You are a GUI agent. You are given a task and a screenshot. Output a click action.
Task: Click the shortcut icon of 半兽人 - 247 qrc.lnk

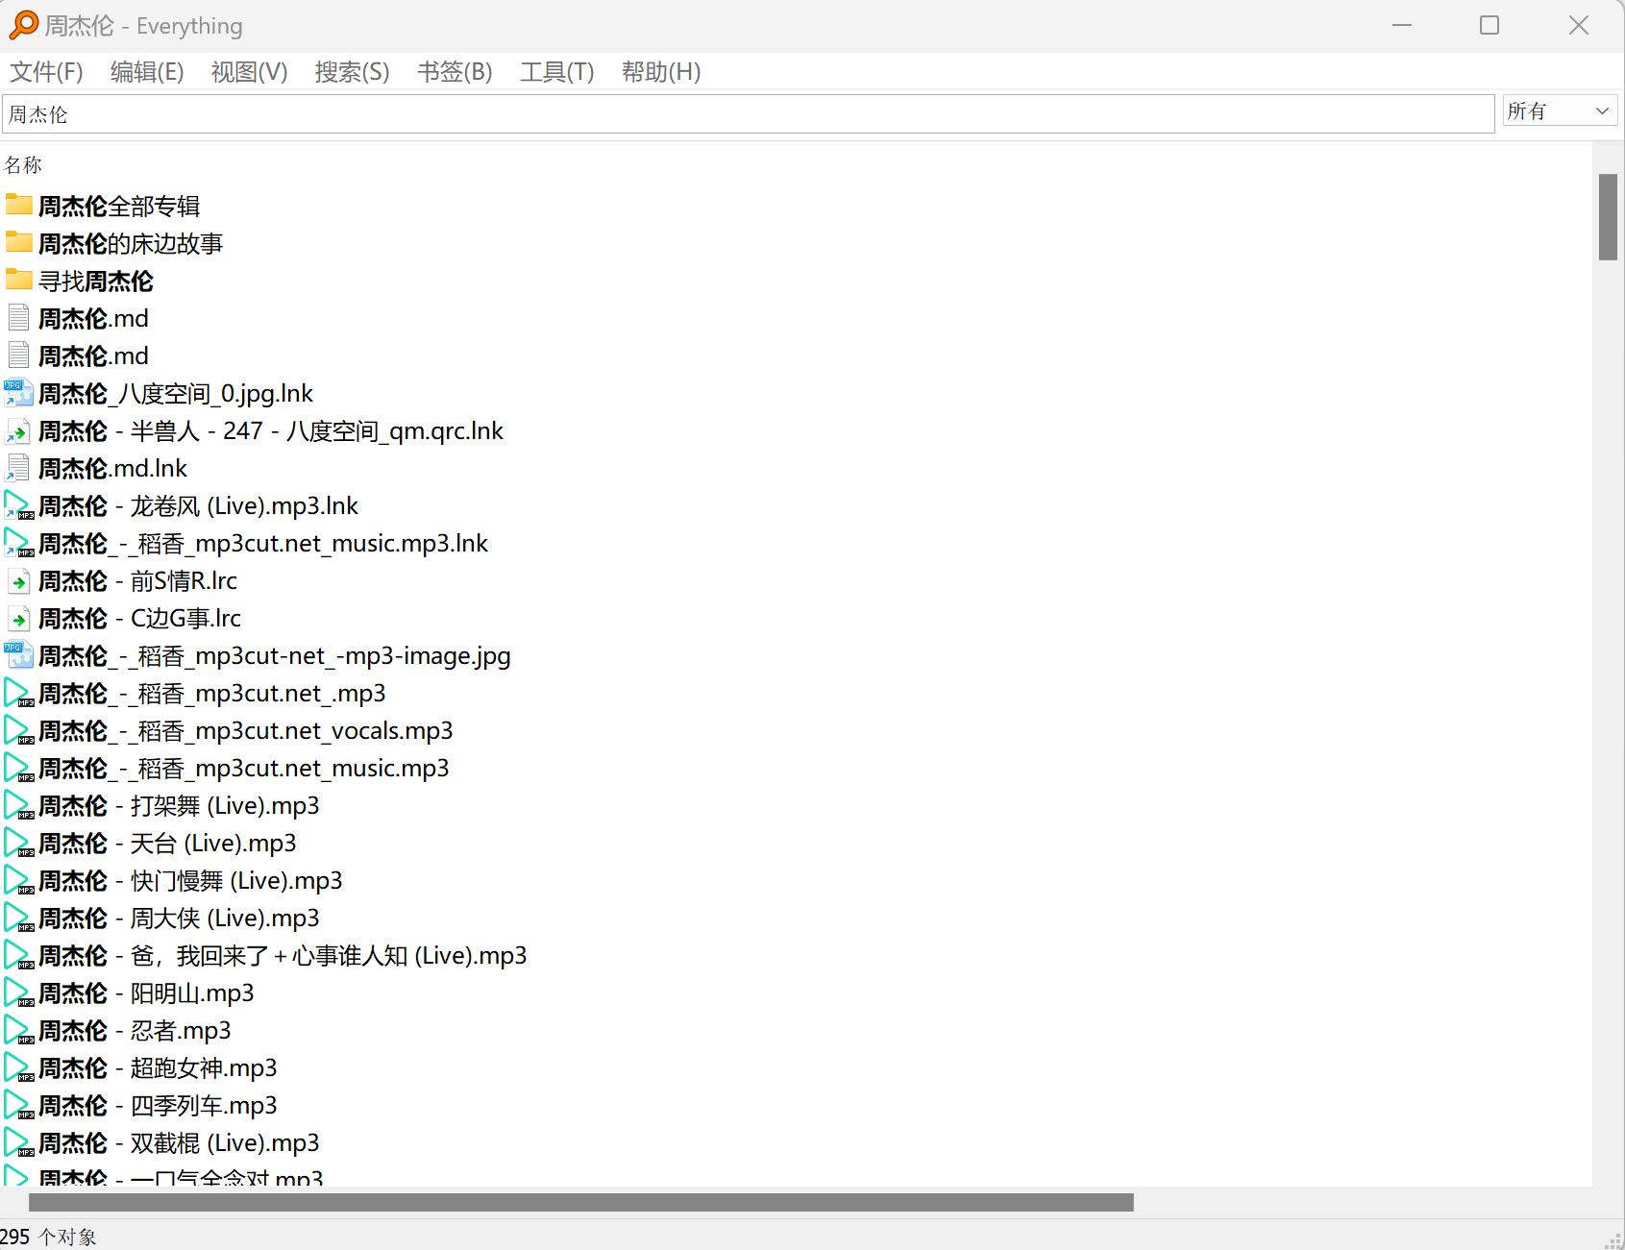click(x=18, y=430)
